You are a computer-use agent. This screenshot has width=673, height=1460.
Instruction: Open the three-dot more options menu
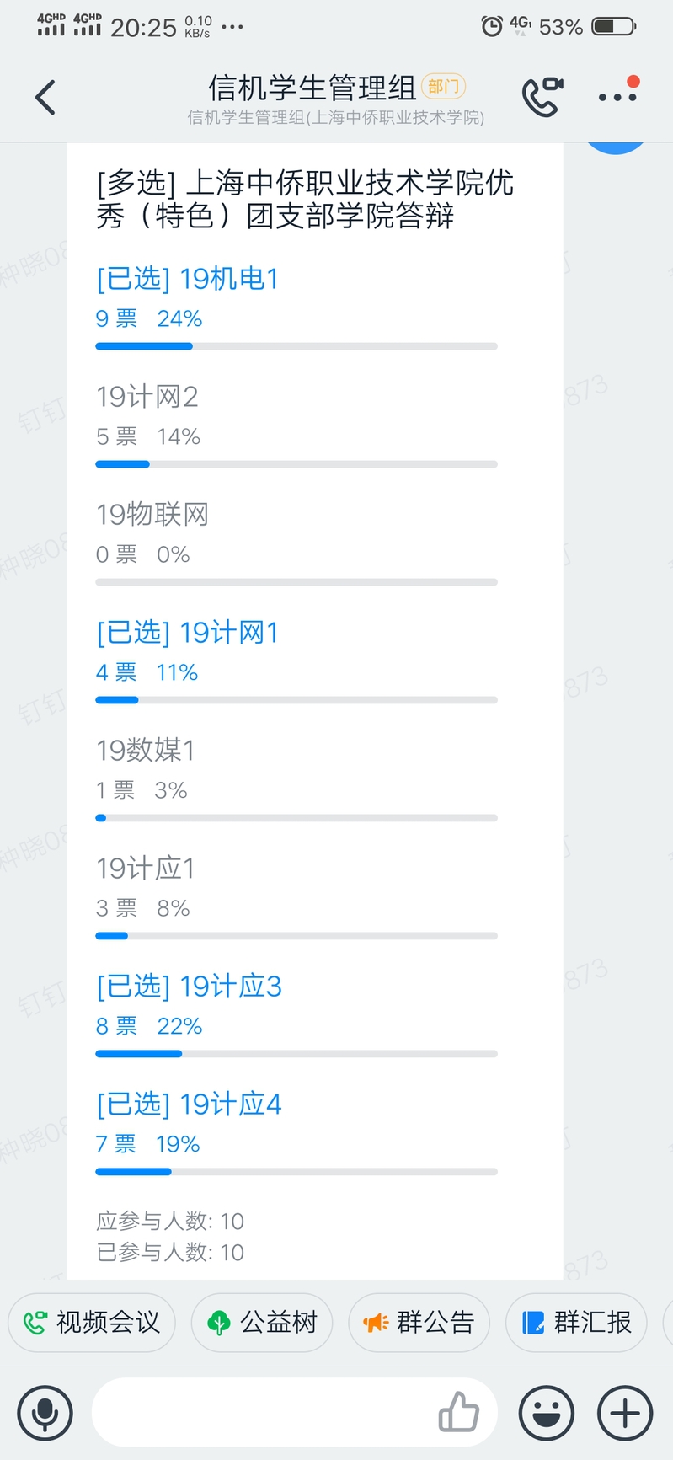tap(617, 97)
